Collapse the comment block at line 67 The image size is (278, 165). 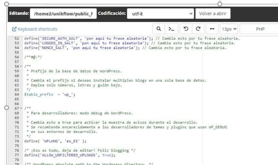click(21, 108)
